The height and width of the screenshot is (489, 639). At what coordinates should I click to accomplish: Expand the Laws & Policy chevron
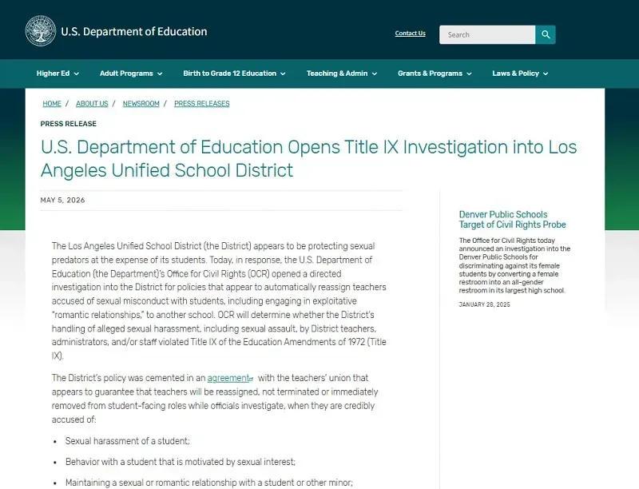tap(546, 74)
